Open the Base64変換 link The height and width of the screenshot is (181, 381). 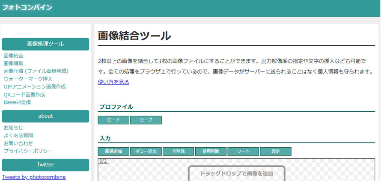pos(17,102)
